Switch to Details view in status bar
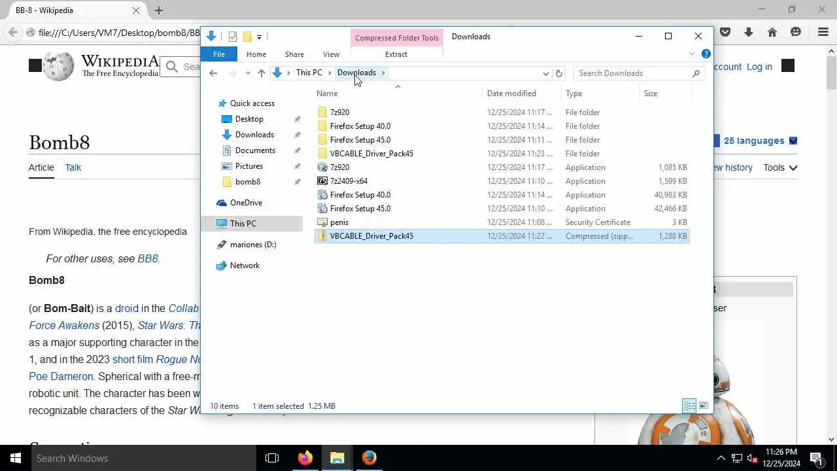The image size is (837, 471). pyautogui.click(x=689, y=406)
